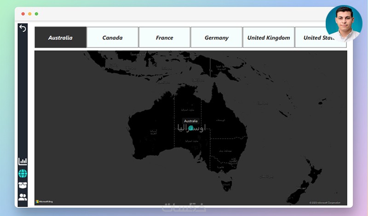Click the presenter profile photo
The image size is (368, 216).
(344, 23)
